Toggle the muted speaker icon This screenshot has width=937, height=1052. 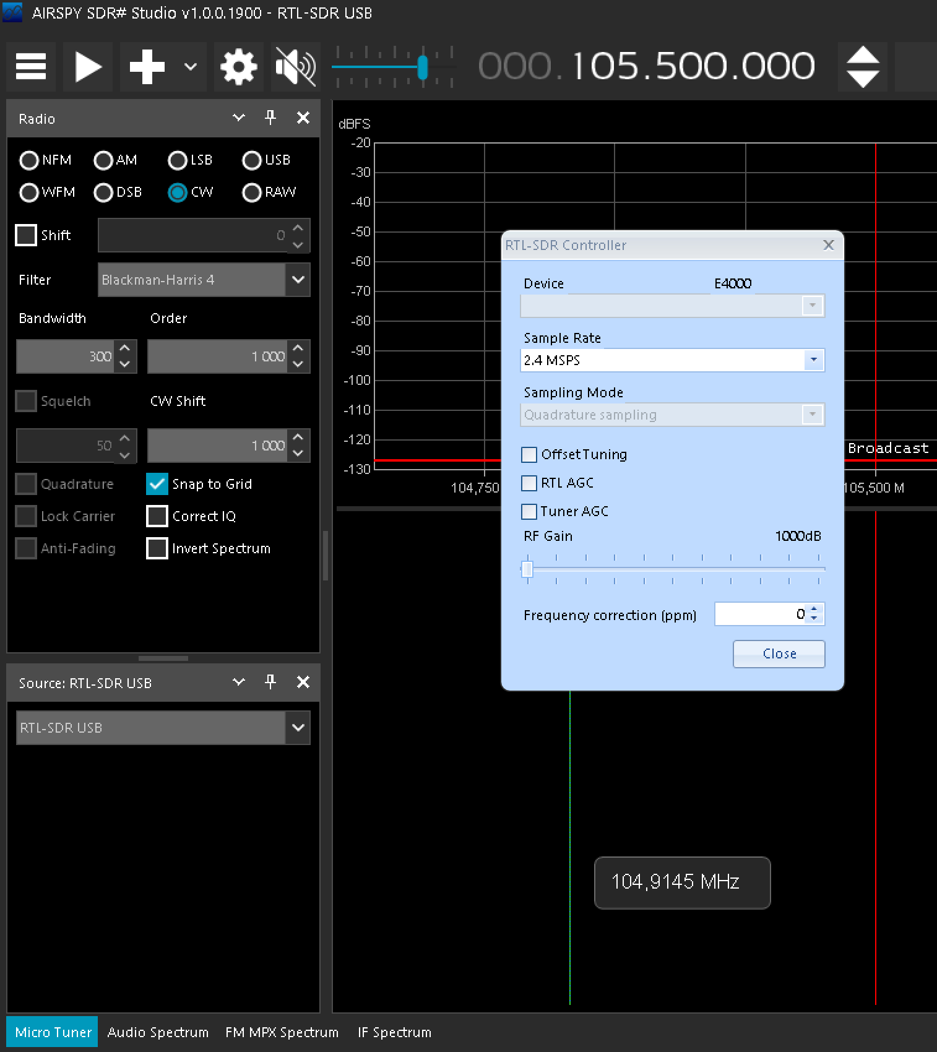[296, 67]
